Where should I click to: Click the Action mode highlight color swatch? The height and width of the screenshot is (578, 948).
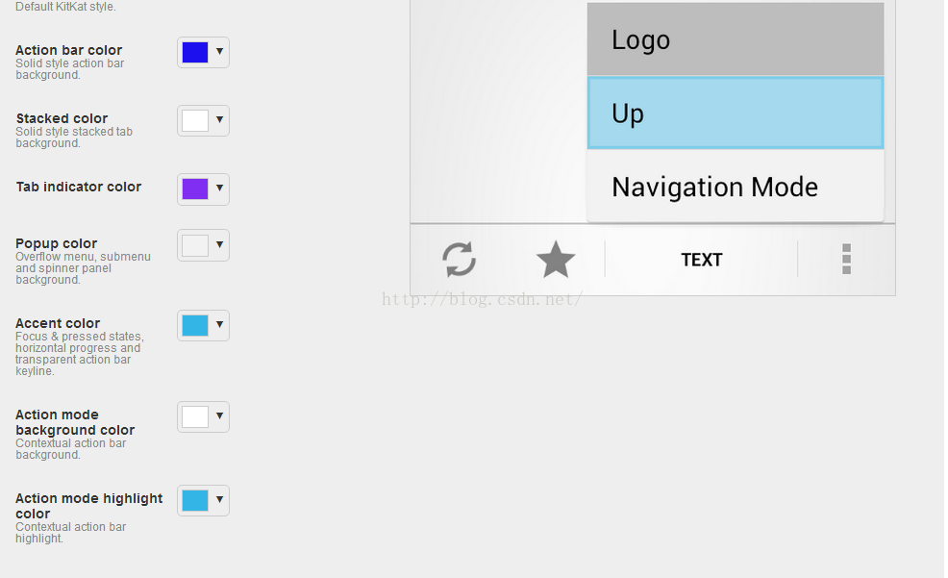[x=195, y=500]
